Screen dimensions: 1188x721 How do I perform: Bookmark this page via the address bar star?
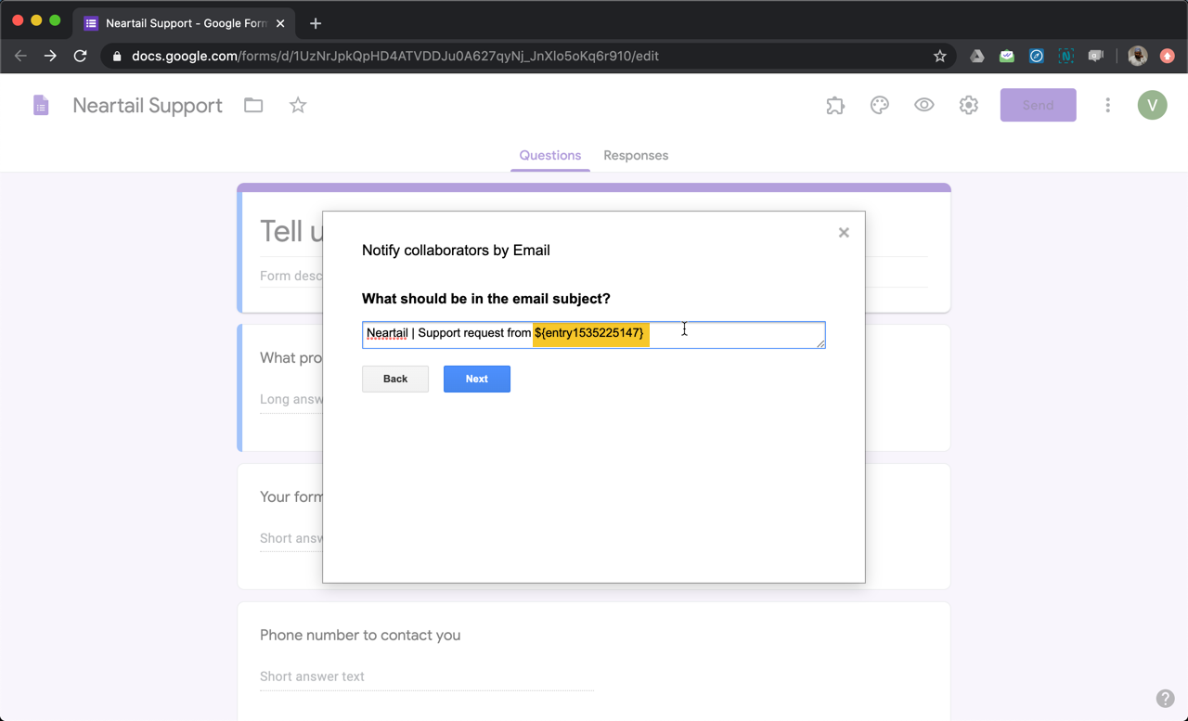click(939, 56)
